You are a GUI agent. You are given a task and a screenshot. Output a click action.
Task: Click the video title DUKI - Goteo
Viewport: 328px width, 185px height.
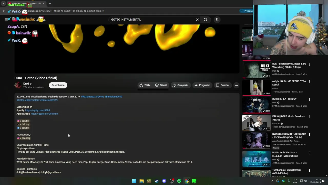(36, 78)
